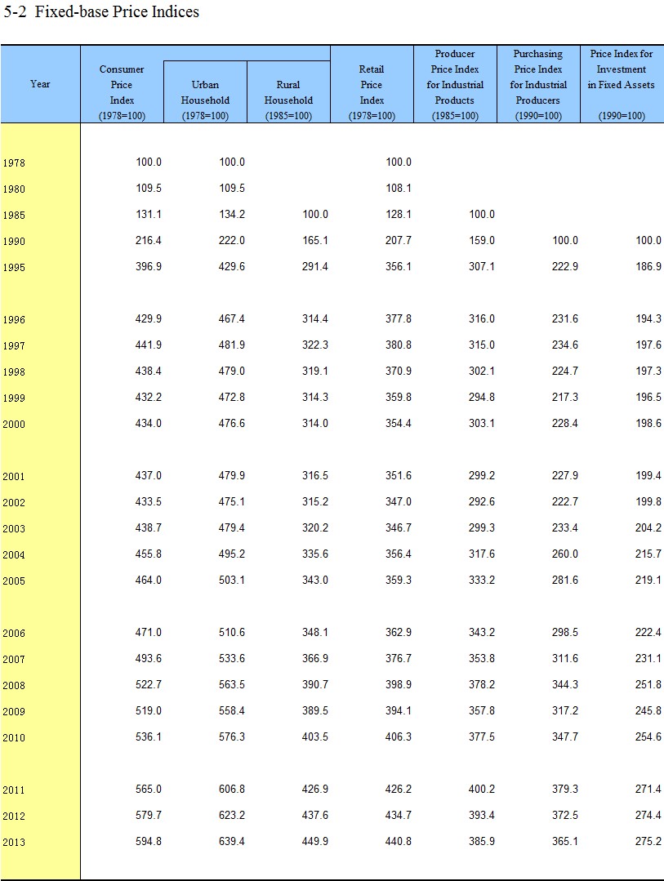Viewport: 664px width, 881px height.
Task: Click the year cell 1985
Action: tap(14, 216)
